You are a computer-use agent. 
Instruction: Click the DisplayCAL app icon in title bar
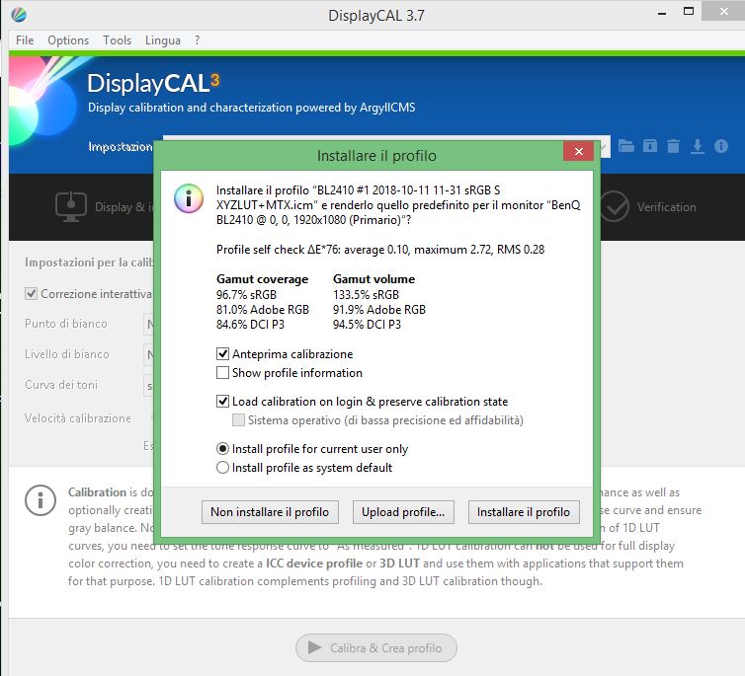point(19,15)
